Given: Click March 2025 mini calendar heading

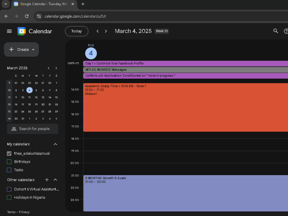Looking at the screenshot, I should pyautogui.click(x=17, y=68).
